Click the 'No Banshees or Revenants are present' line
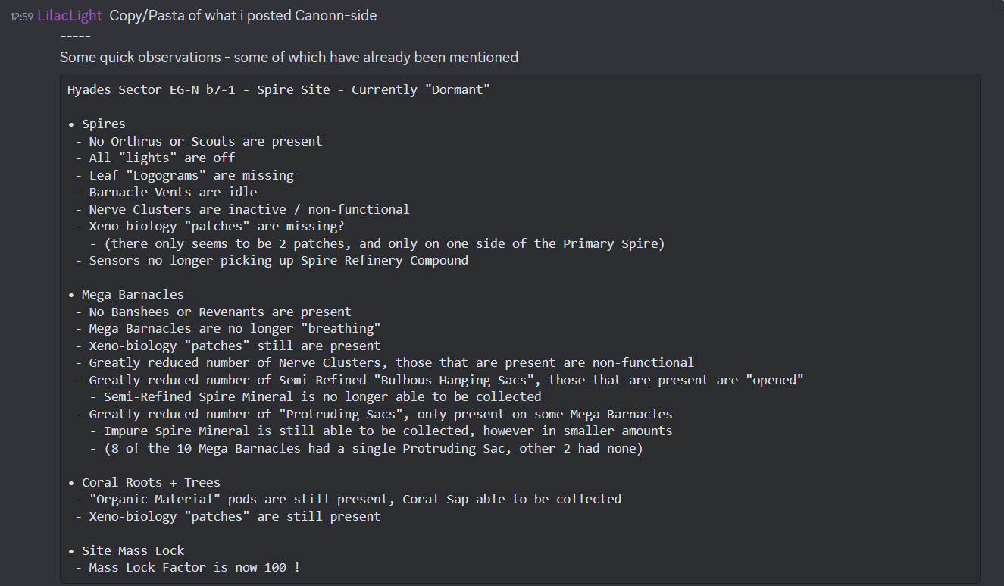The width and height of the screenshot is (1004, 586). (x=213, y=312)
